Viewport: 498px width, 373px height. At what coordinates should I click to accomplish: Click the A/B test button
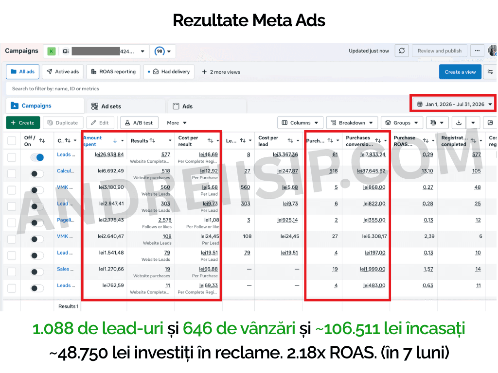[x=139, y=123]
